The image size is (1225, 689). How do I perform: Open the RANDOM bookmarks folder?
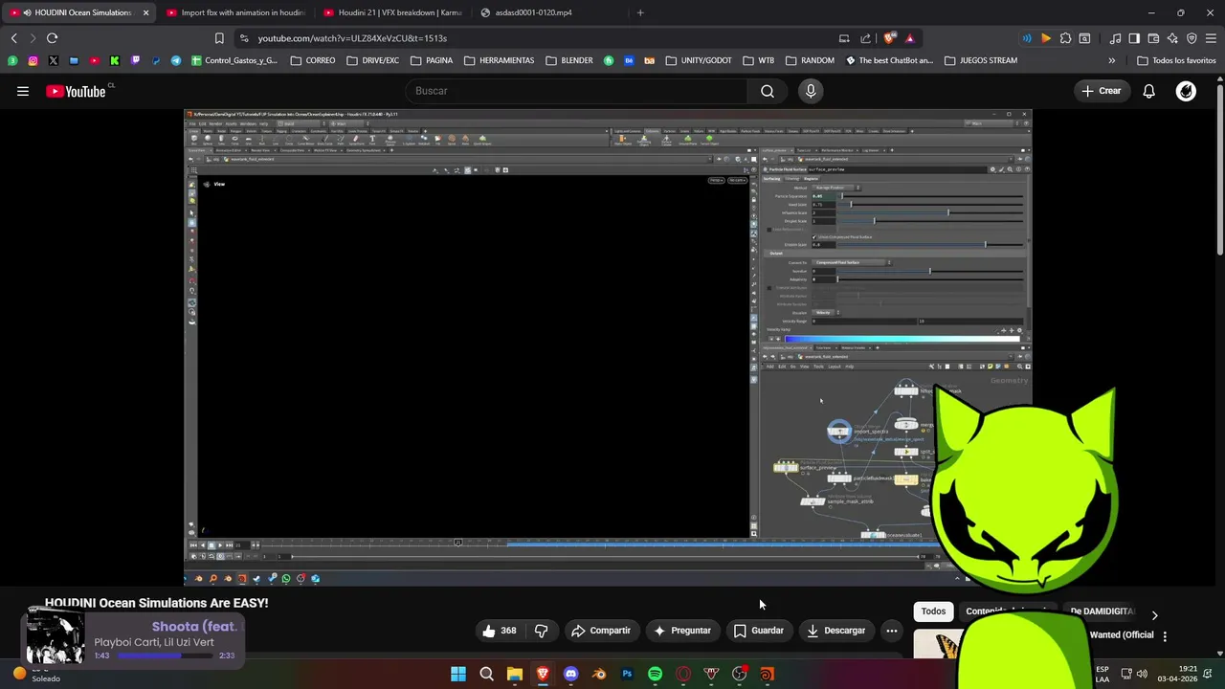810,60
